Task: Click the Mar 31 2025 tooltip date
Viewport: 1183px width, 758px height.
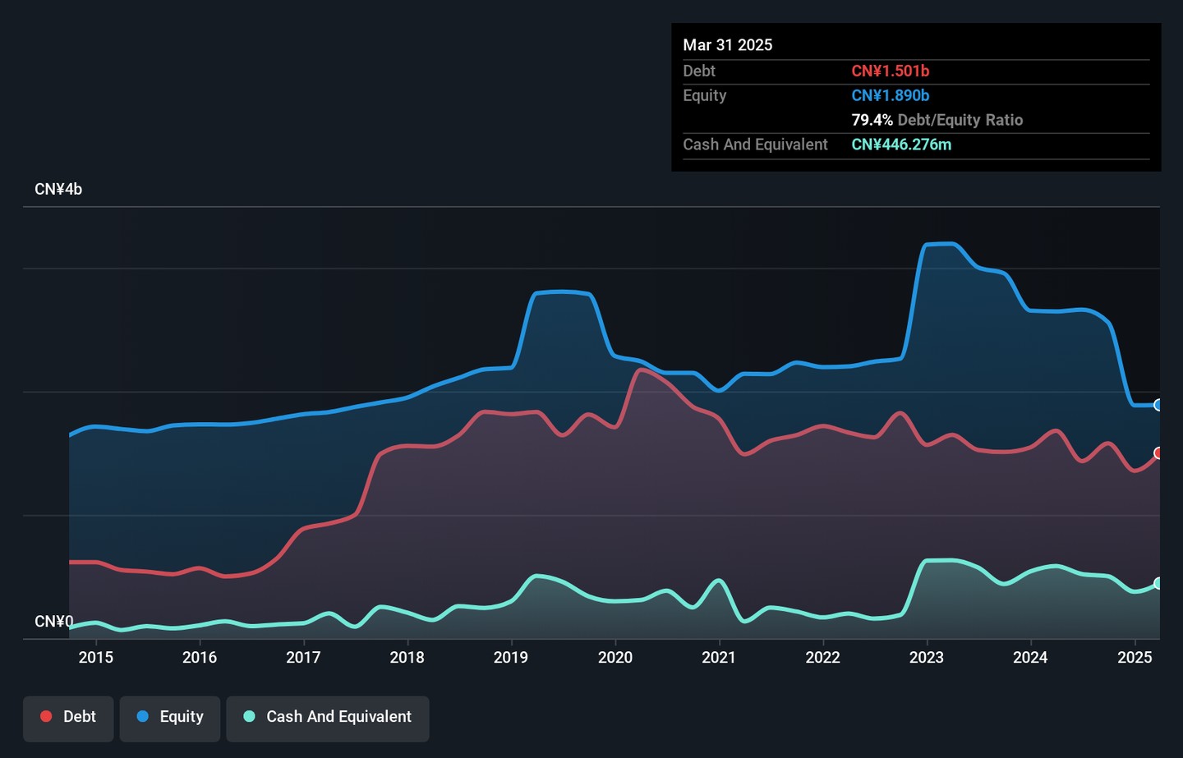Action: [727, 45]
